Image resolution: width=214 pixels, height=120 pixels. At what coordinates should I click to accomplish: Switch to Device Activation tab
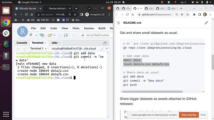[58, 8]
